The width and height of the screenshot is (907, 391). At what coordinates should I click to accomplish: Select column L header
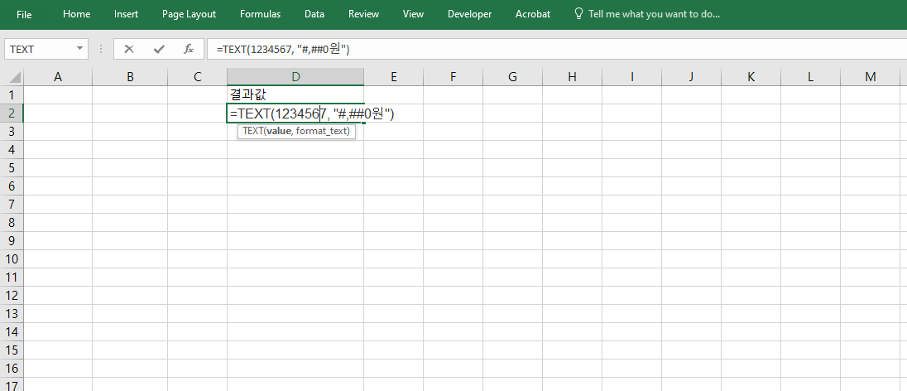810,76
